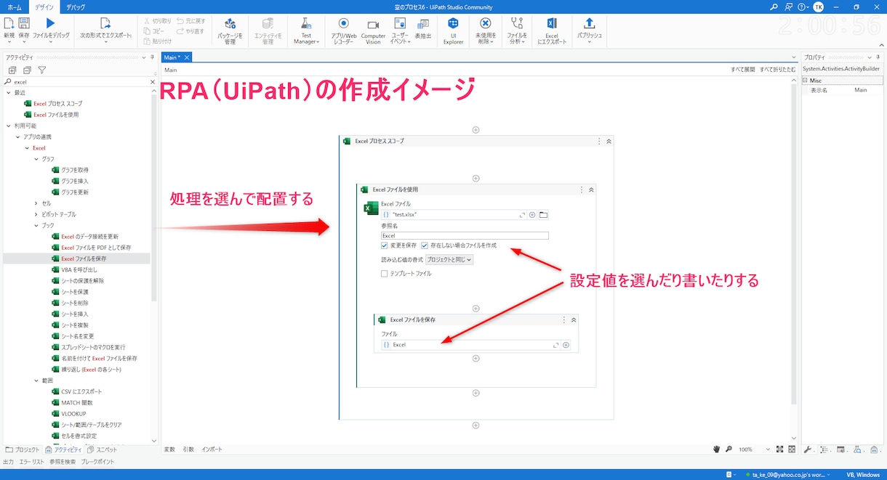The height and width of the screenshot is (480, 887).
Task: Expand all activities tree icon
Action: coord(12,70)
